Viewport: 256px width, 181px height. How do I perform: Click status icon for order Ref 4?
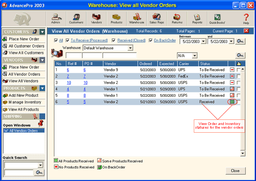click(x=232, y=89)
